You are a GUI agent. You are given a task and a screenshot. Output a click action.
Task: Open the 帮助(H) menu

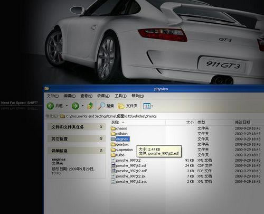(x=138, y=96)
